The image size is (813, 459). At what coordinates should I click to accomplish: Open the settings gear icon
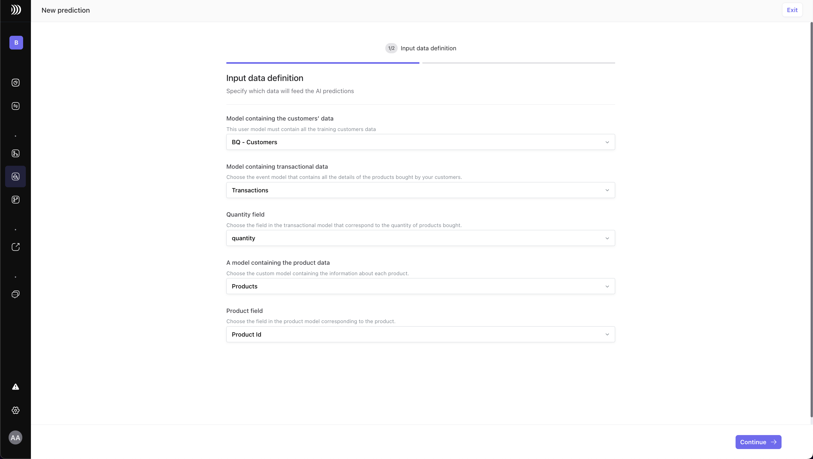point(16,410)
